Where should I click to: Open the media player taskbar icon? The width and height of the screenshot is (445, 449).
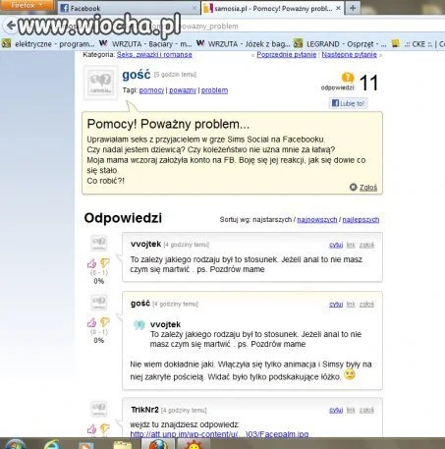[86, 445]
